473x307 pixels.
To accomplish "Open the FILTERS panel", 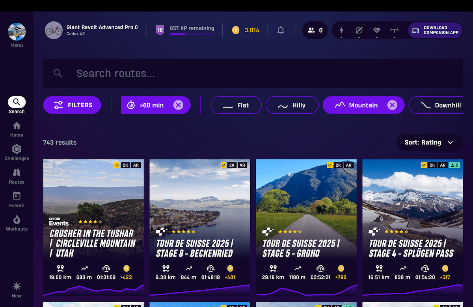I will [72, 105].
